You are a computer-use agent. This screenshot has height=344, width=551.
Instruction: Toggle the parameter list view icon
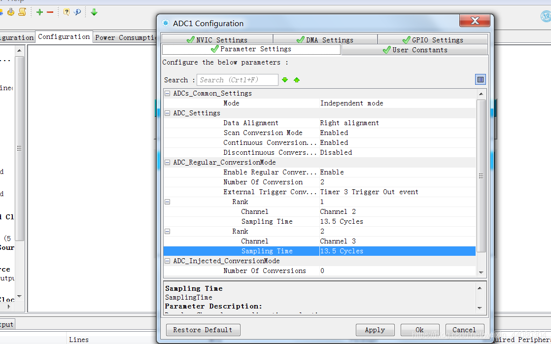(481, 79)
